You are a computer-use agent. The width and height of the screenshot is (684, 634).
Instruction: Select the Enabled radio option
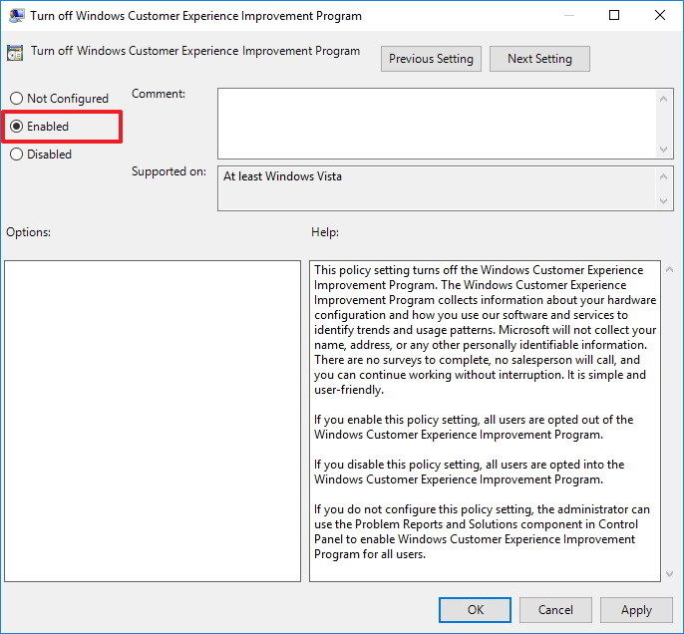pos(39,127)
